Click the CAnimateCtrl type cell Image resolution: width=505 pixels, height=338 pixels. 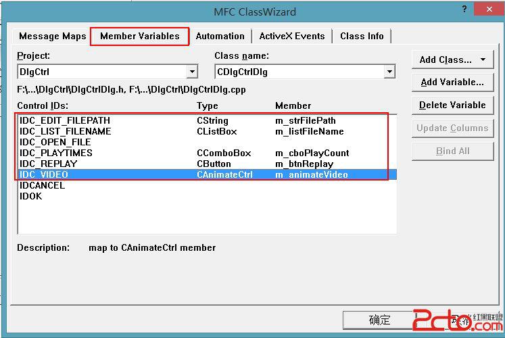225,174
